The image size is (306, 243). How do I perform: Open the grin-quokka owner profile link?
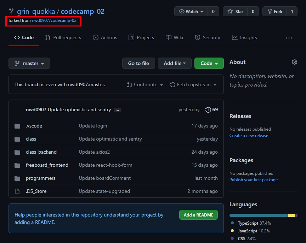tap(36, 11)
